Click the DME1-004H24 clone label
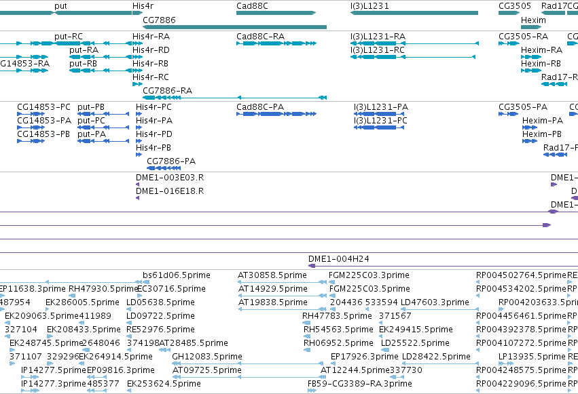Screen dimensions: 578x394 coord(339,259)
